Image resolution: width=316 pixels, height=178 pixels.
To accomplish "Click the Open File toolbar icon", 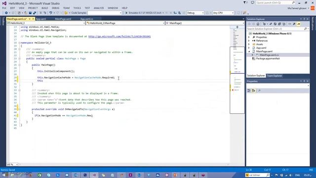I will (26, 13).
